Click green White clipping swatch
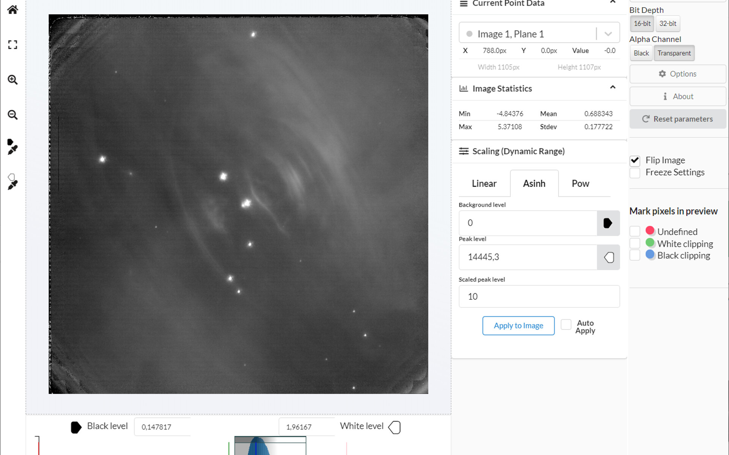This screenshot has height=455, width=729. tap(650, 242)
